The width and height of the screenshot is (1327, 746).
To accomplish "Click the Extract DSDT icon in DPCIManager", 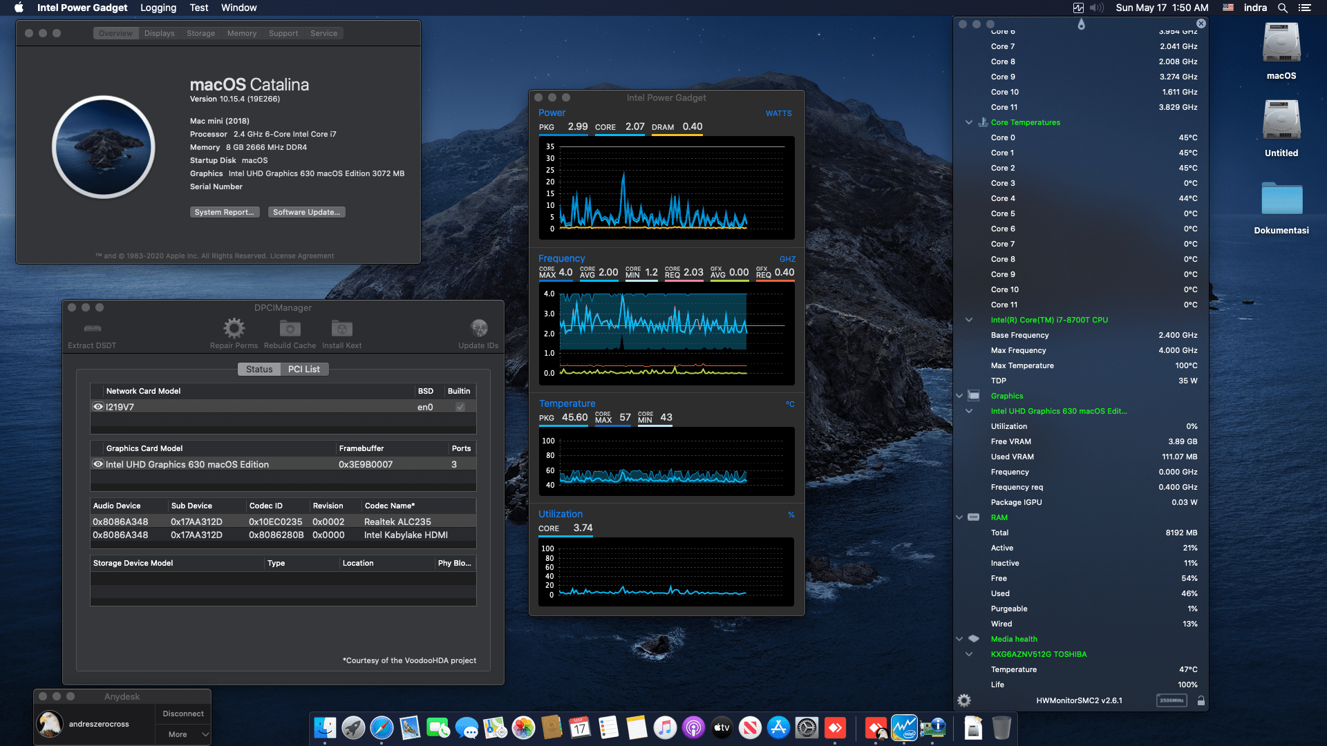I will [x=92, y=328].
